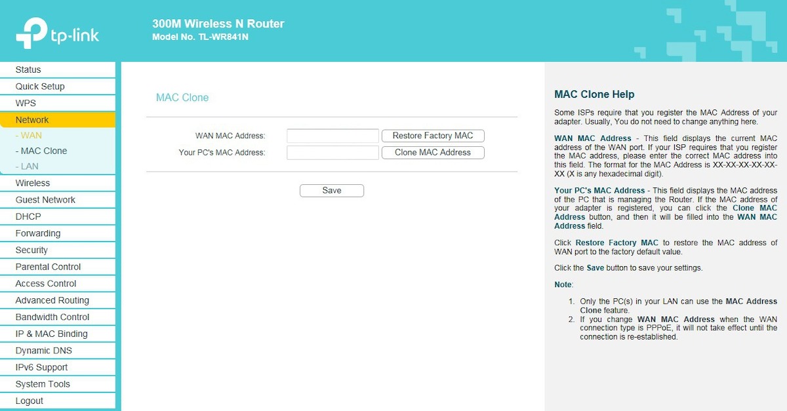
Task: Click the WAN MAC Address input field
Action: 332,136
